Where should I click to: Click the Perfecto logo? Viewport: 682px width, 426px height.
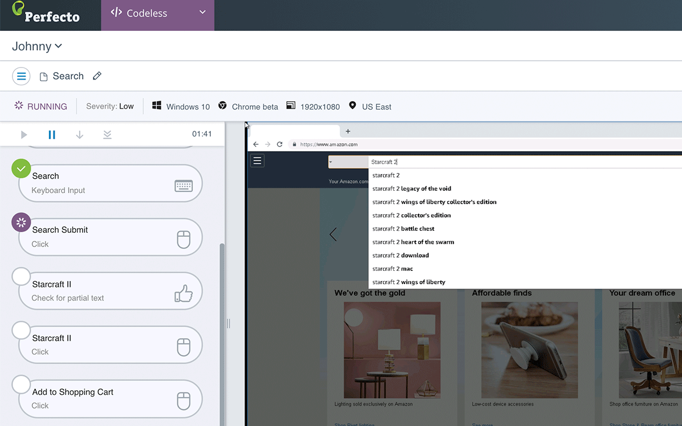46,12
